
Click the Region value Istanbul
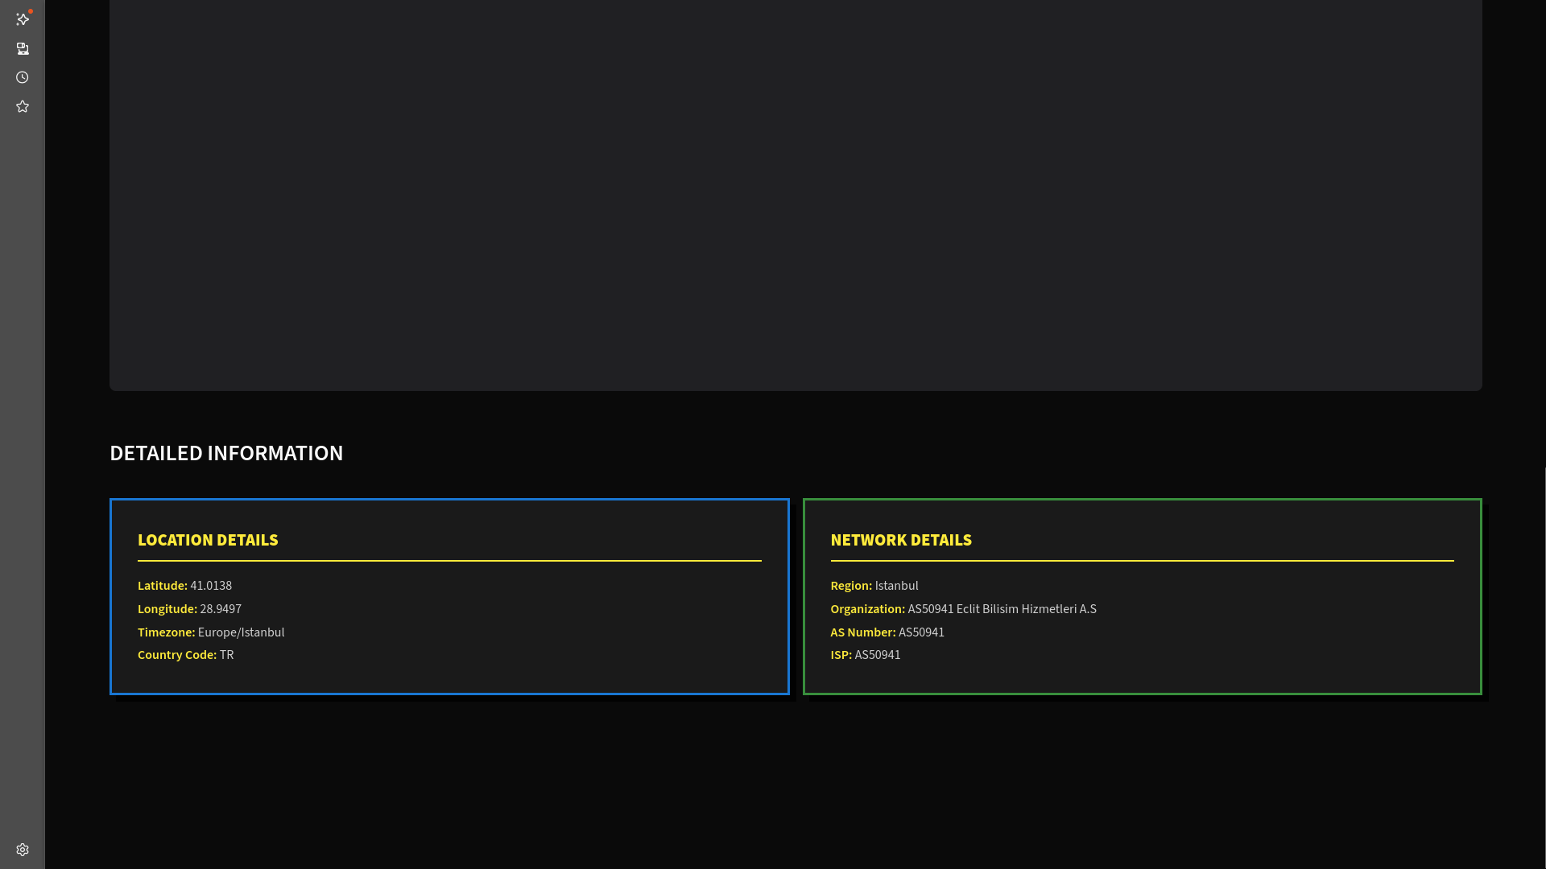coord(896,586)
